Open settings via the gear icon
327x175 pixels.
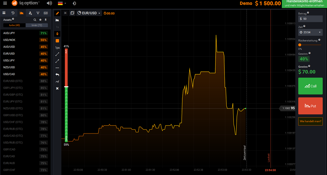(x=74, y=3)
